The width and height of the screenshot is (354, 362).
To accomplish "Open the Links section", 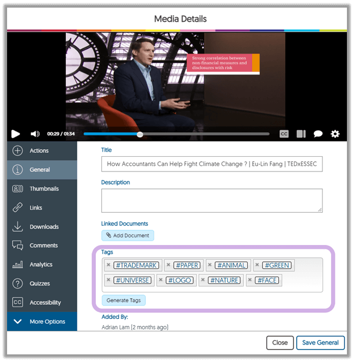I will [35, 208].
